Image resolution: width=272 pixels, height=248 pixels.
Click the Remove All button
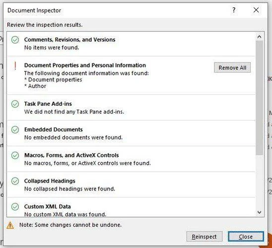(232, 67)
